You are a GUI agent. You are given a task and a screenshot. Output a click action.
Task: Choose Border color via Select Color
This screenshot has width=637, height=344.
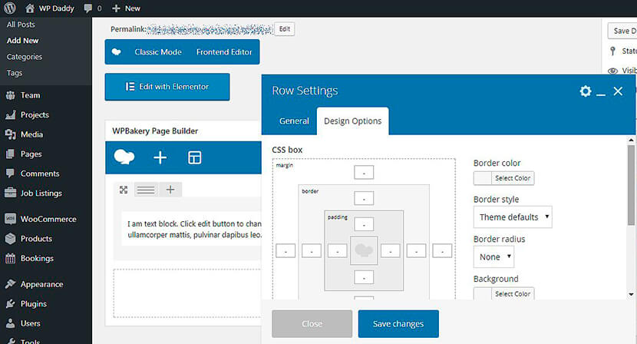pyautogui.click(x=503, y=178)
